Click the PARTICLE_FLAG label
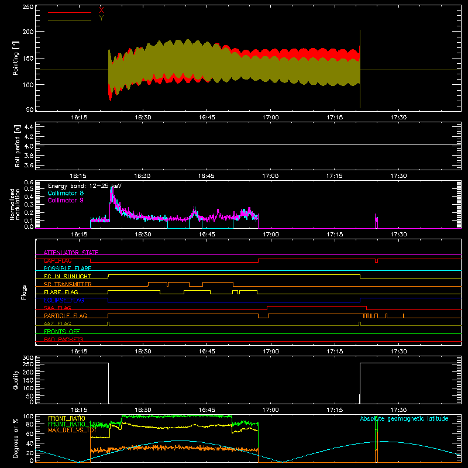468x468 pixels. point(66,315)
